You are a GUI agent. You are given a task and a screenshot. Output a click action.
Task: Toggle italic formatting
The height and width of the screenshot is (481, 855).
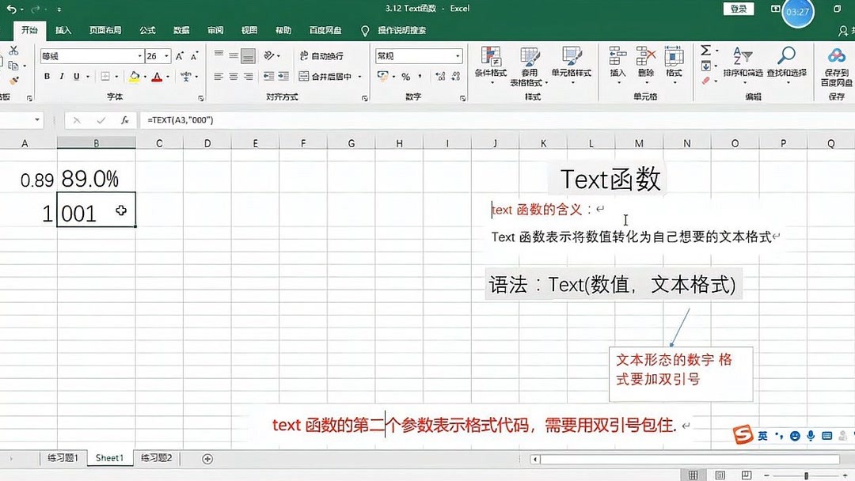click(x=62, y=76)
